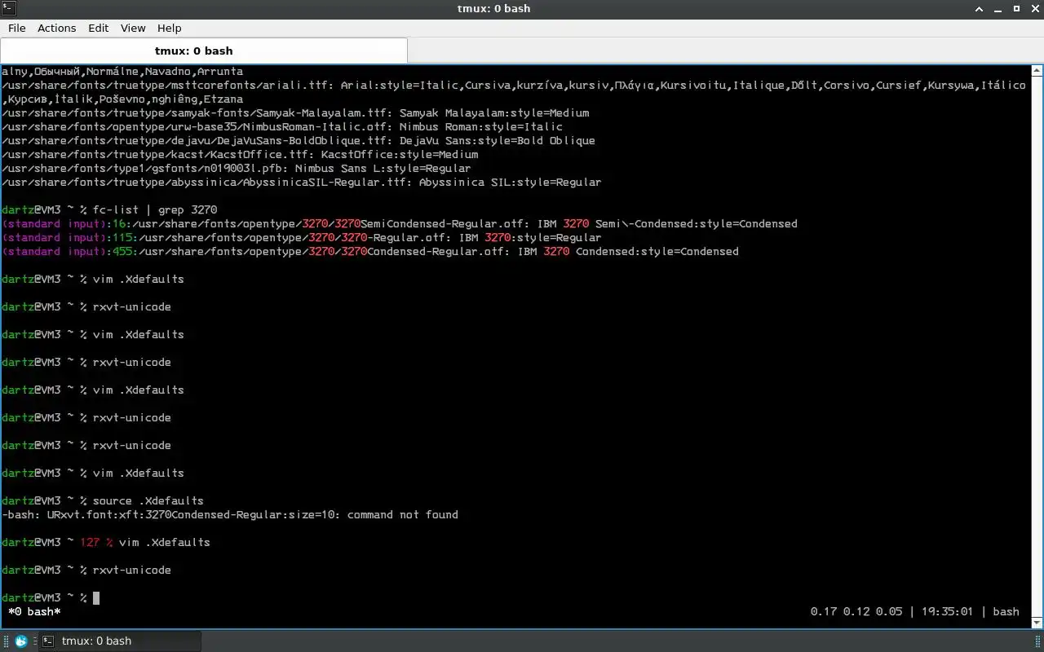Open the Actions menu
The height and width of the screenshot is (652, 1044).
click(x=57, y=28)
